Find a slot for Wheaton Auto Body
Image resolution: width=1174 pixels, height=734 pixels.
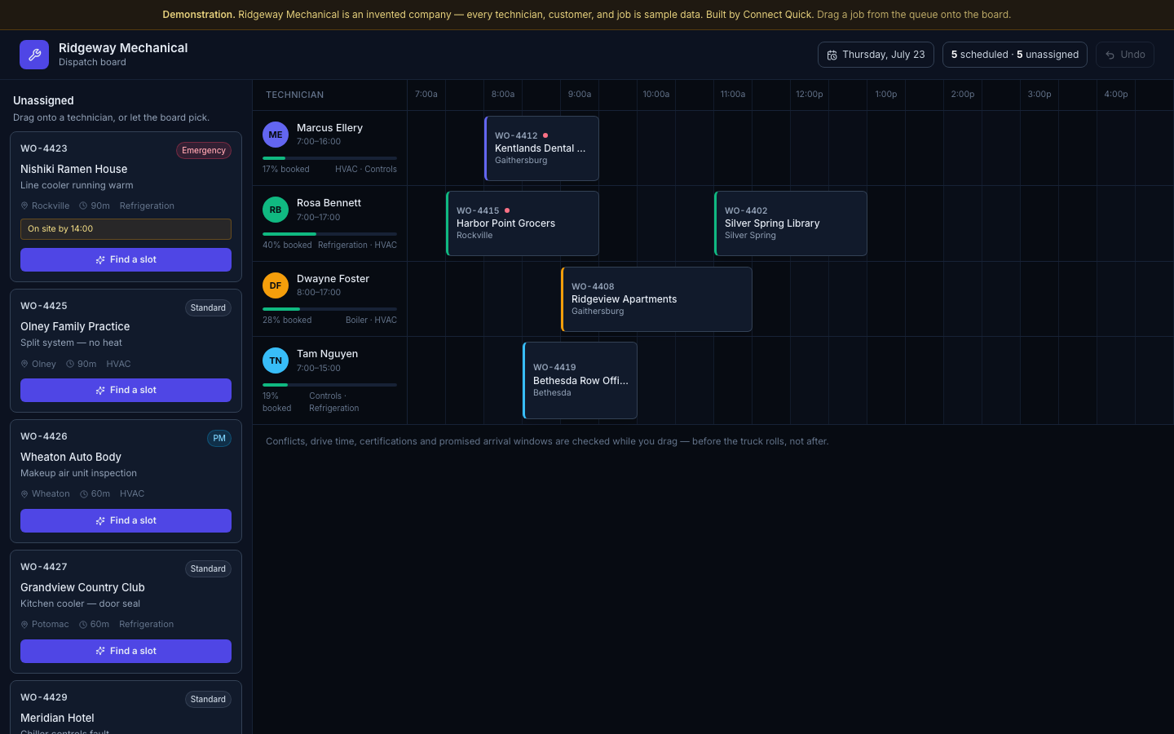click(126, 520)
